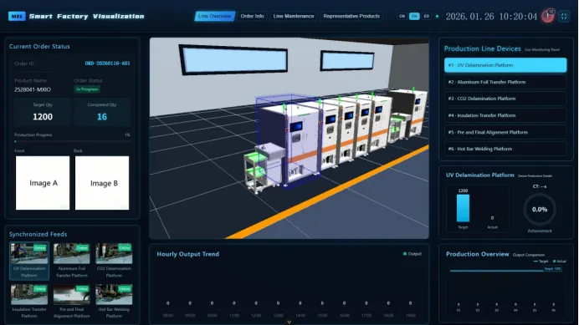
Task: Click the MES logo badge
Action: (17, 16)
